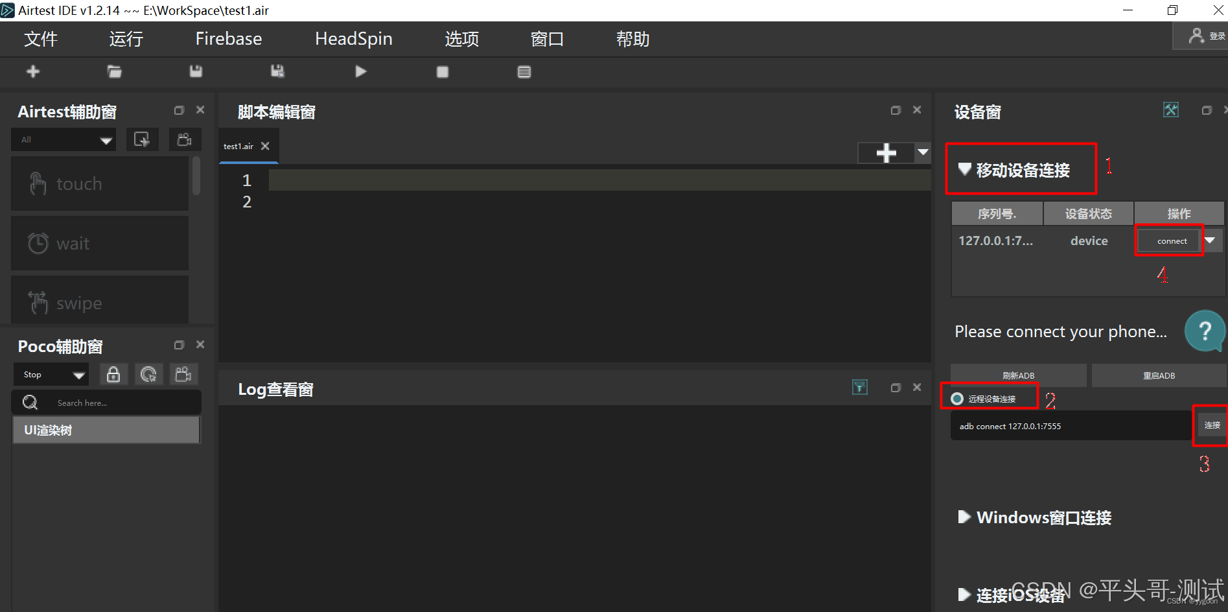Click the Poco search magnifier icon
Viewport: 1228px width, 612px height.
(x=30, y=403)
